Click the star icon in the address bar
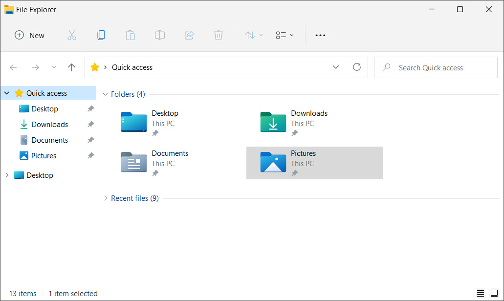The width and height of the screenshot is (504, 301). (x=94, y=67)
